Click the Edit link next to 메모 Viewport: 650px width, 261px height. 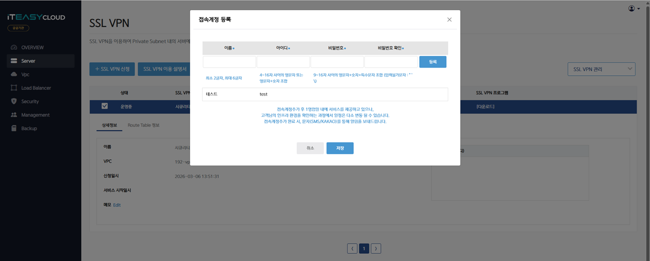tap(117, 205)
